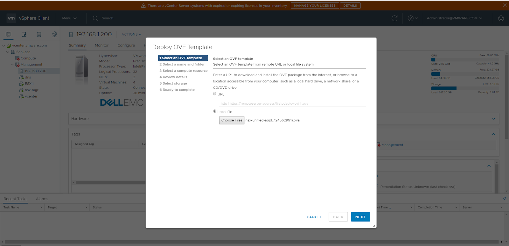This screenshot has width=509, height=246.
Task: Click the Management tag link
Action: point(392,145)
